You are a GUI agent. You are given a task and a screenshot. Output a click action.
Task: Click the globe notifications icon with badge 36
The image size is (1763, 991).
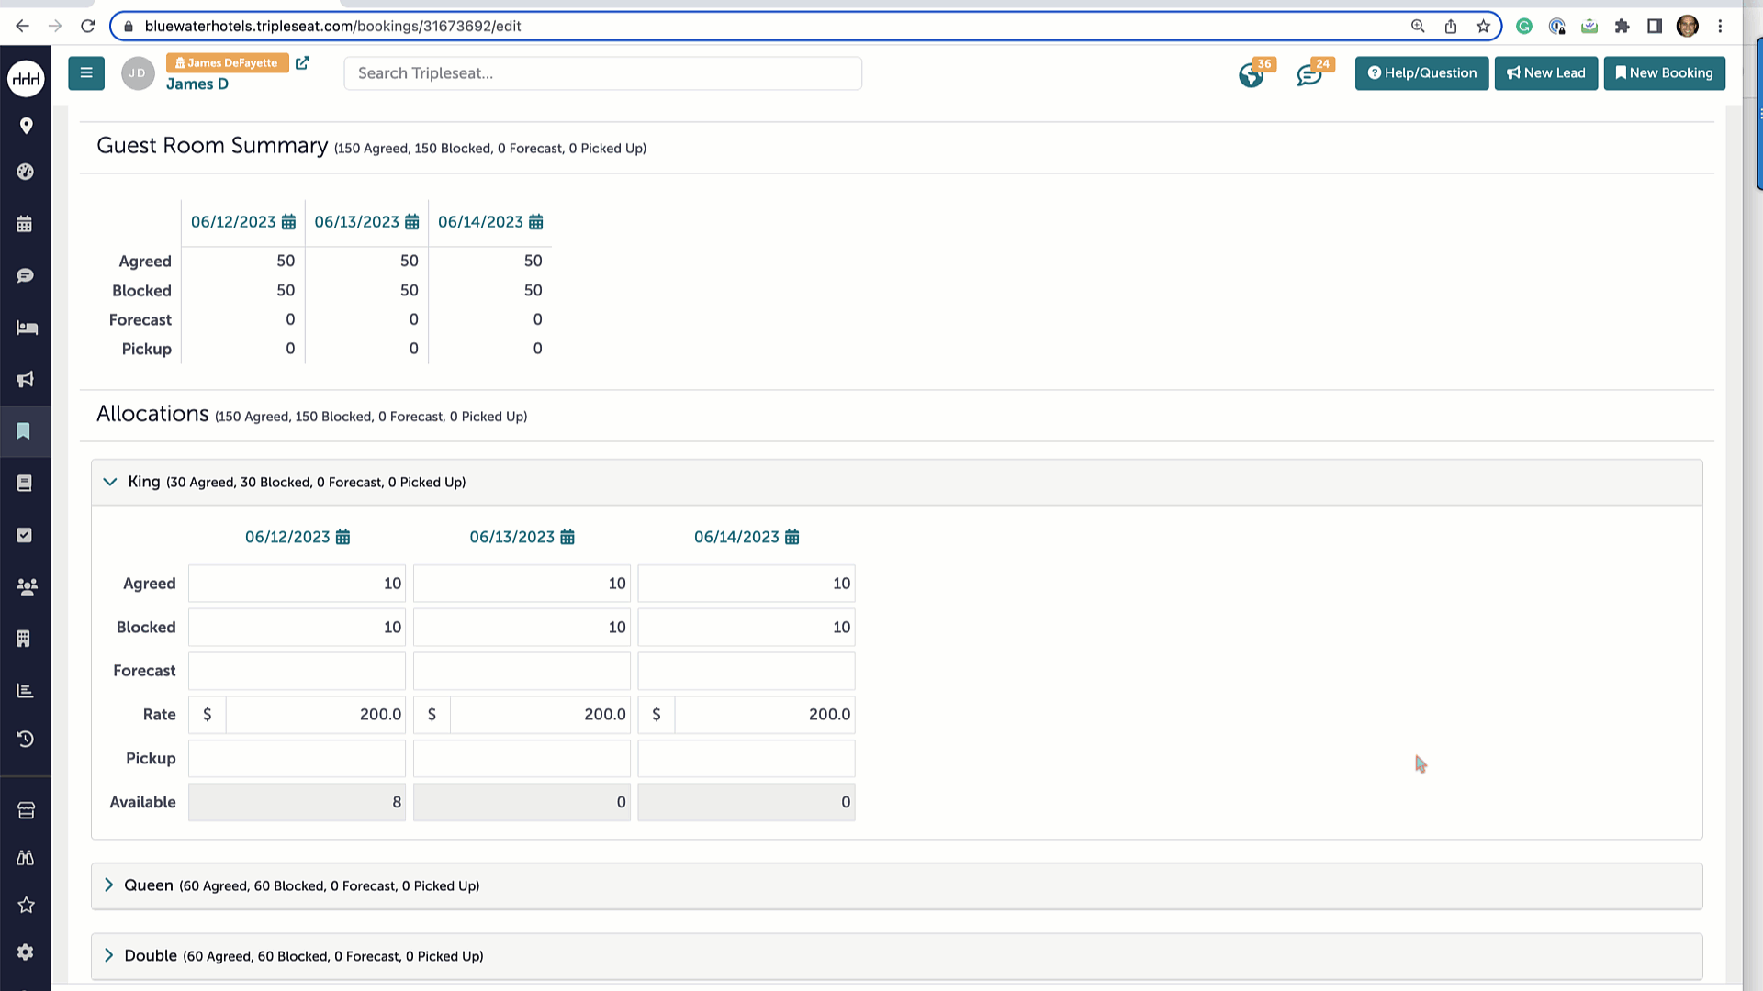(1251, 75)
